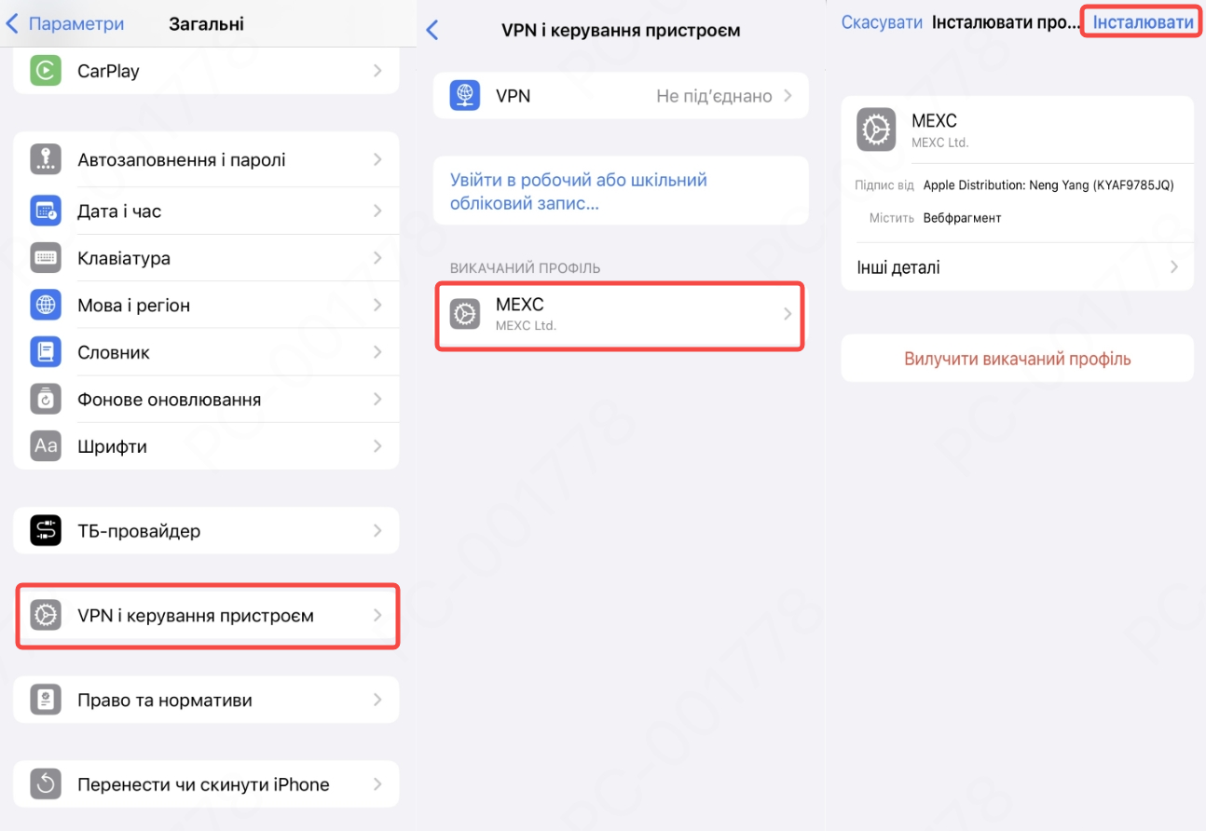Screen dimensions: 1206x831
Task: Go back to Параметри
Action: [x=65, y=24]
